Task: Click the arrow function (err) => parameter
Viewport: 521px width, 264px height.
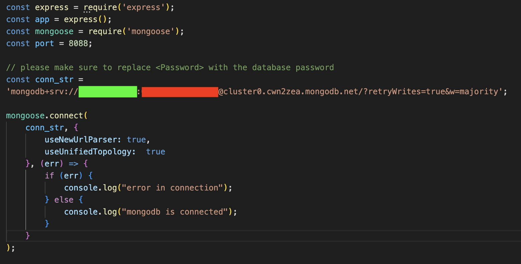Action: click(59, 164)
